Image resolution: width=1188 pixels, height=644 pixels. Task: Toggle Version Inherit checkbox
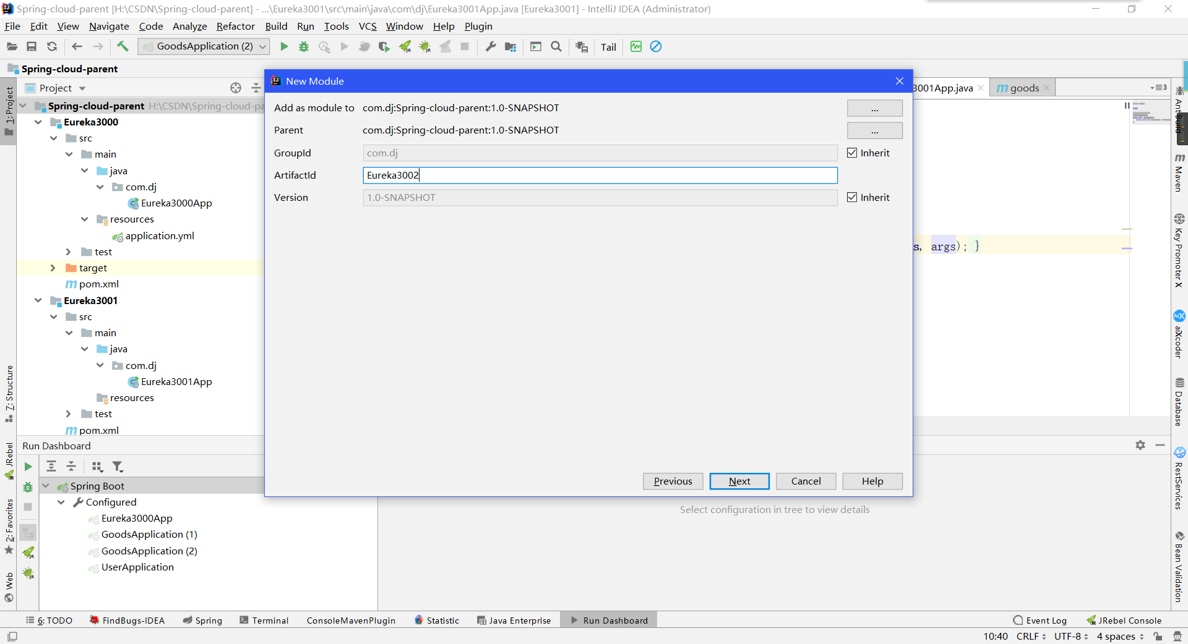[x=852, y=197]
